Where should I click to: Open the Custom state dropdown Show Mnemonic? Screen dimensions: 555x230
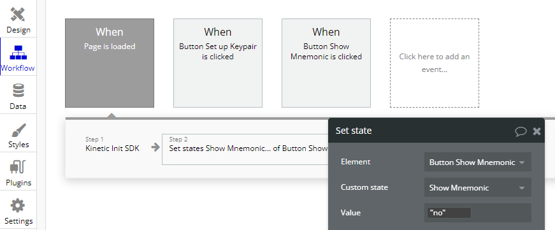pos(477,187)
